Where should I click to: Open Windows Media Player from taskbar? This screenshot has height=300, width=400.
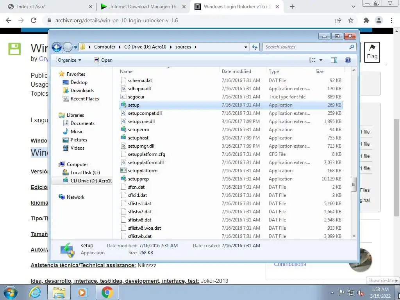click(83, 292)
